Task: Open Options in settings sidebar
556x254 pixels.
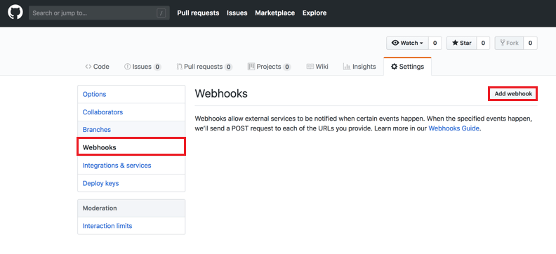Action: click(x=131, y=94)
